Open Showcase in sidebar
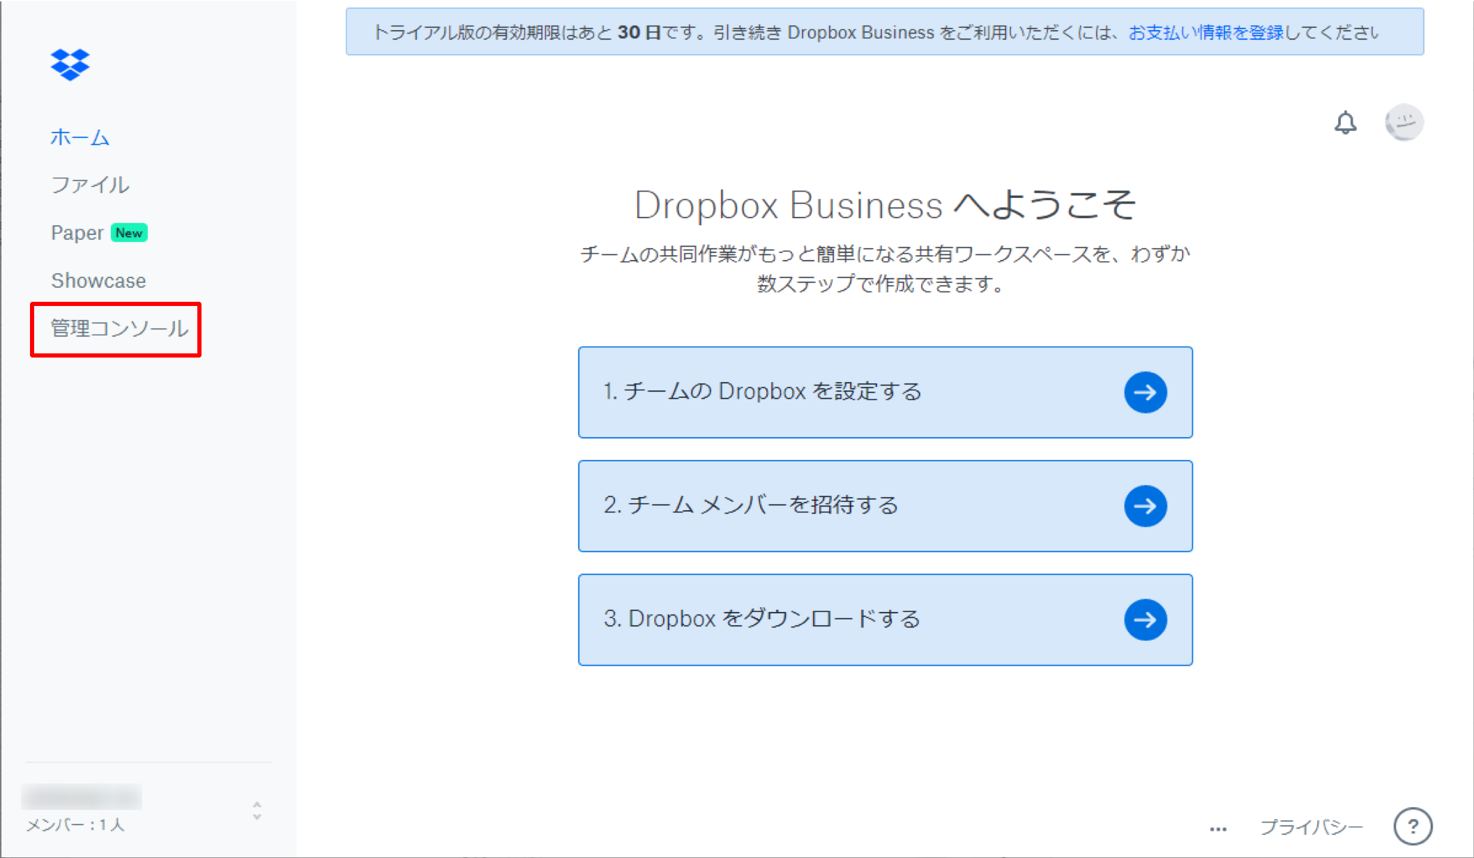 98,281
